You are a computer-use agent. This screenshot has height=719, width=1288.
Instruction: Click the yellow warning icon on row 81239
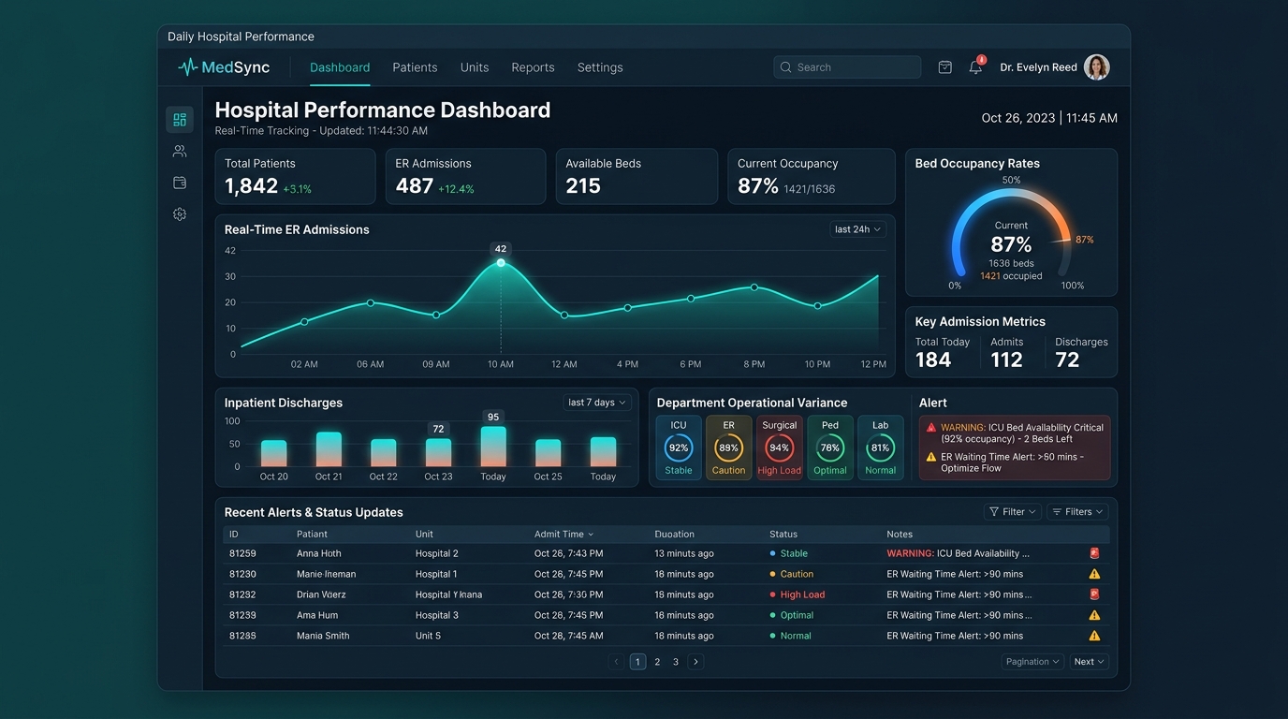click(x=1094, y=615)
